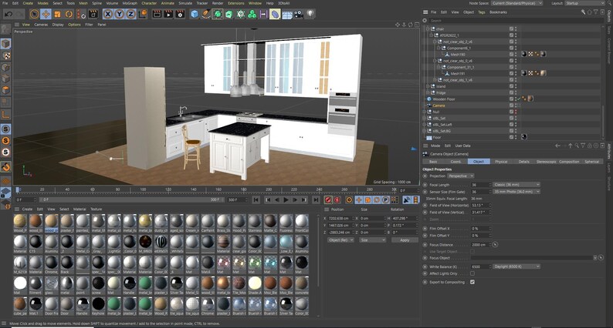Switch to the Coord. tab

click(456, 162)
